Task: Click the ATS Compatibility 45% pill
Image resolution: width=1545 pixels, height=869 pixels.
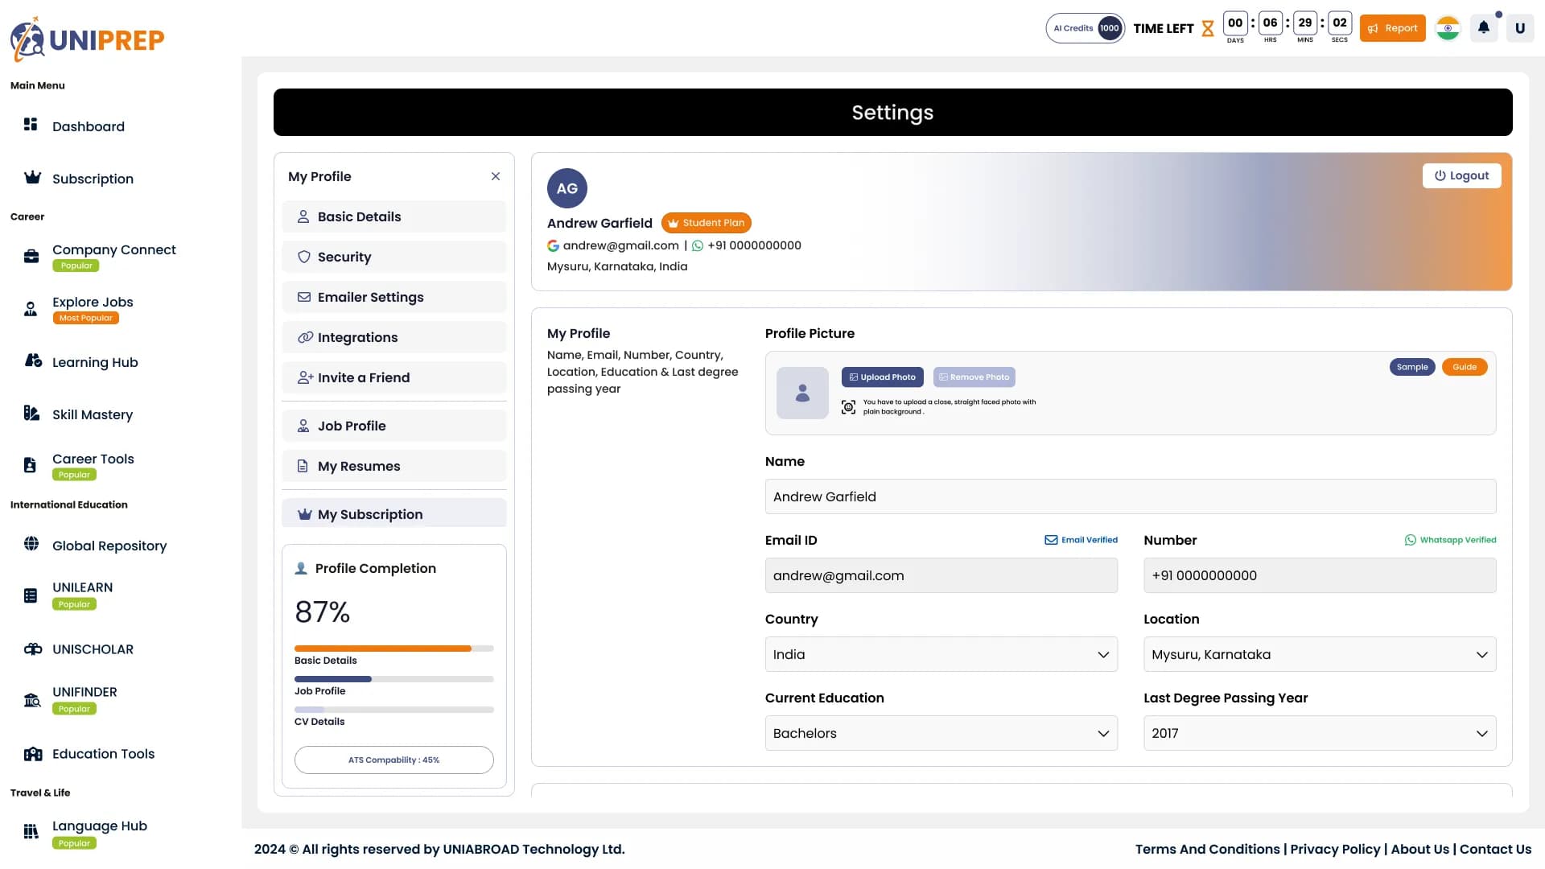Action: (394, 760)
